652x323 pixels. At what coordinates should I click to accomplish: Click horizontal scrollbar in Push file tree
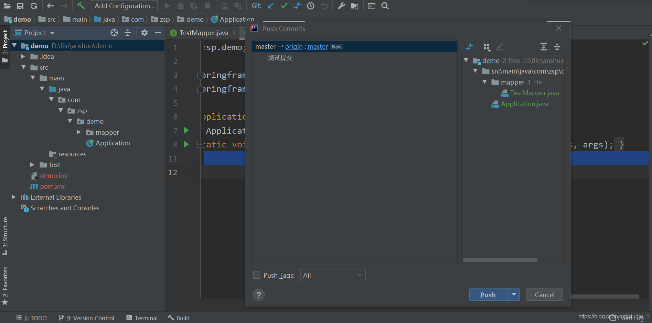500,260
